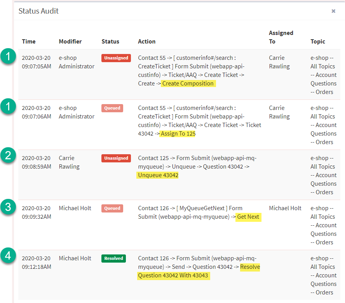Click highlighted Assign To 125 text
The height and width of the screenshot is (303, 345).
178,134
